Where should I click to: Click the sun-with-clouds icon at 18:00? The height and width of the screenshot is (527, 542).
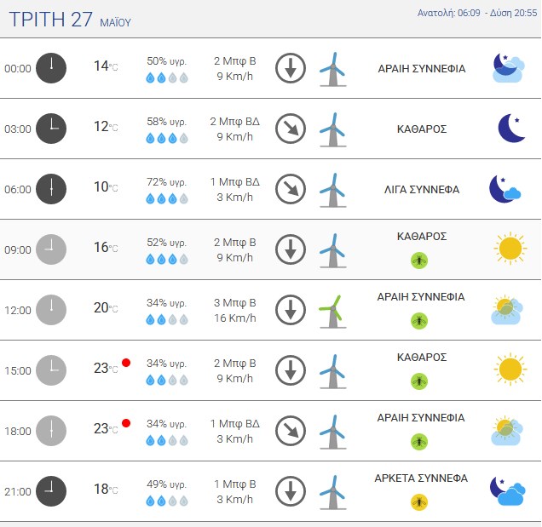(507, 430)
